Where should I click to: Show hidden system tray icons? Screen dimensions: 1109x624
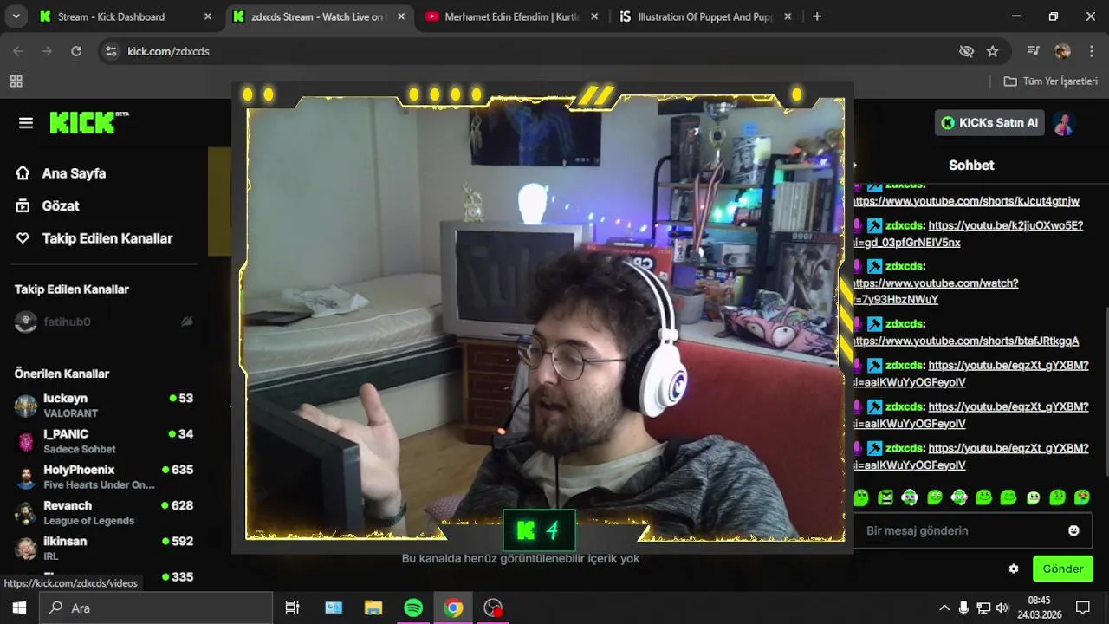pyautogui.click(x=944, y=608)
